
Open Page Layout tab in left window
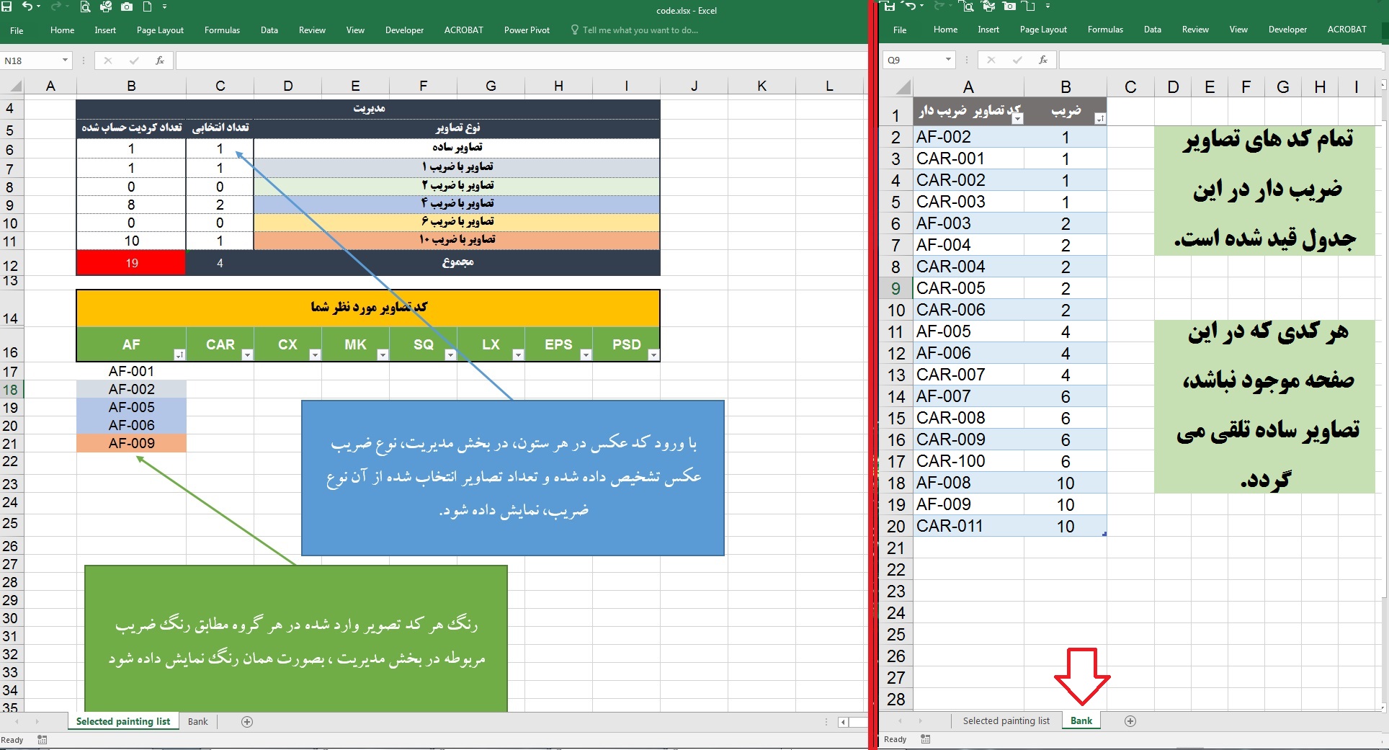[160, 30]
